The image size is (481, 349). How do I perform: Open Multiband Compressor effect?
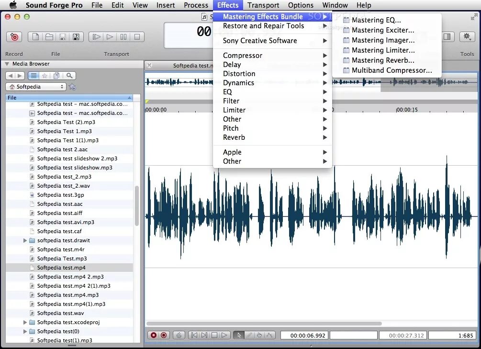tap(388, 70)
